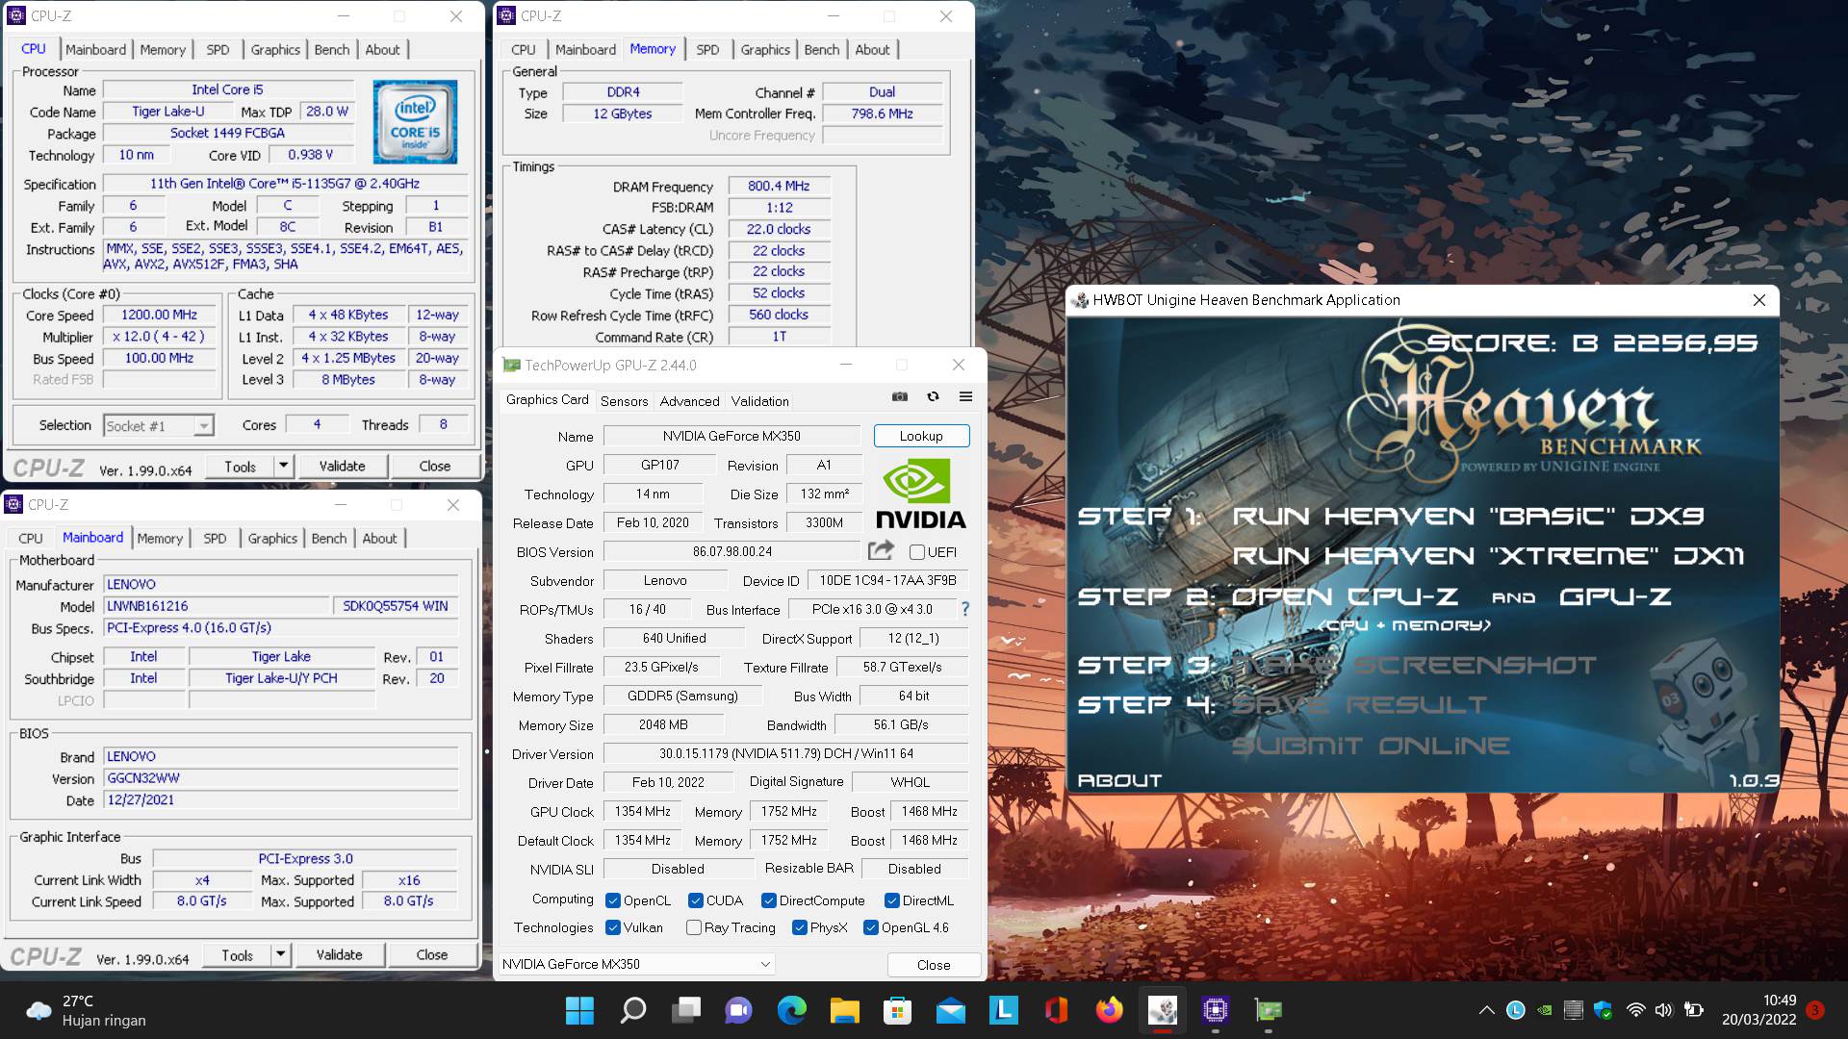
Task: Toggle the OpenGL 4.6 checkbox
Action: pos(870,927)
